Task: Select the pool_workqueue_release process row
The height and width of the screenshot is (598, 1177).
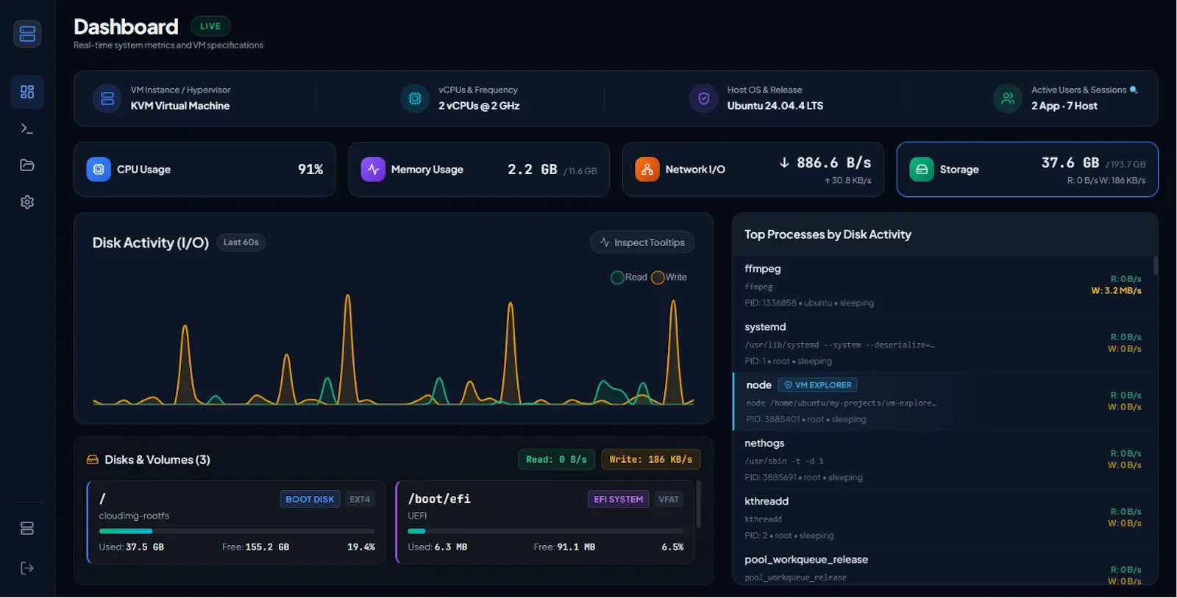Action: coord(944,566)
